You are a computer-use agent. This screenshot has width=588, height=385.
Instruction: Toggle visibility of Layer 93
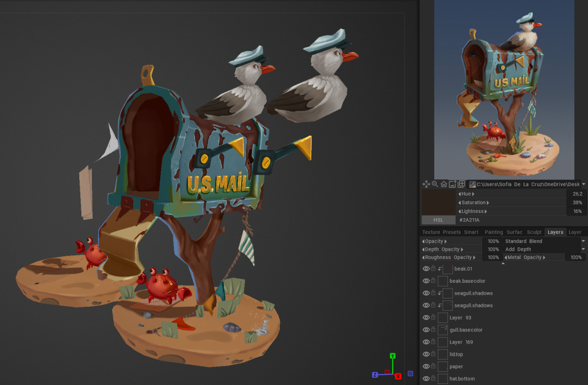click(x=426, y=317)
